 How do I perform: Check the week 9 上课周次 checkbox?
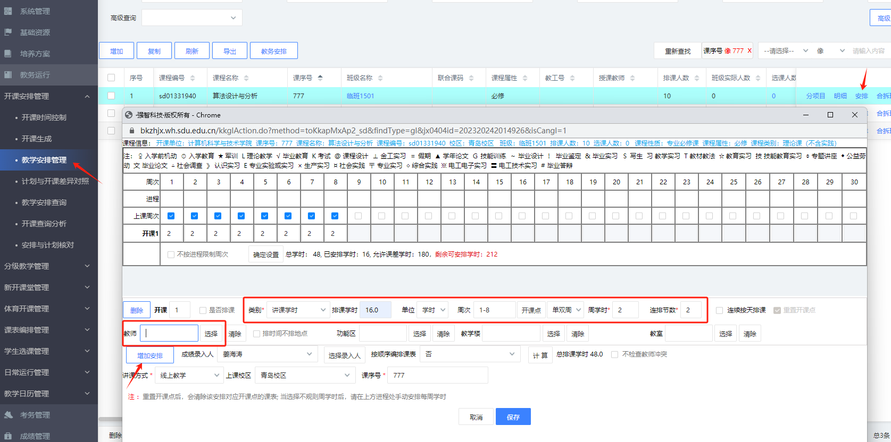pyautogui.click(x=358, y=216)
